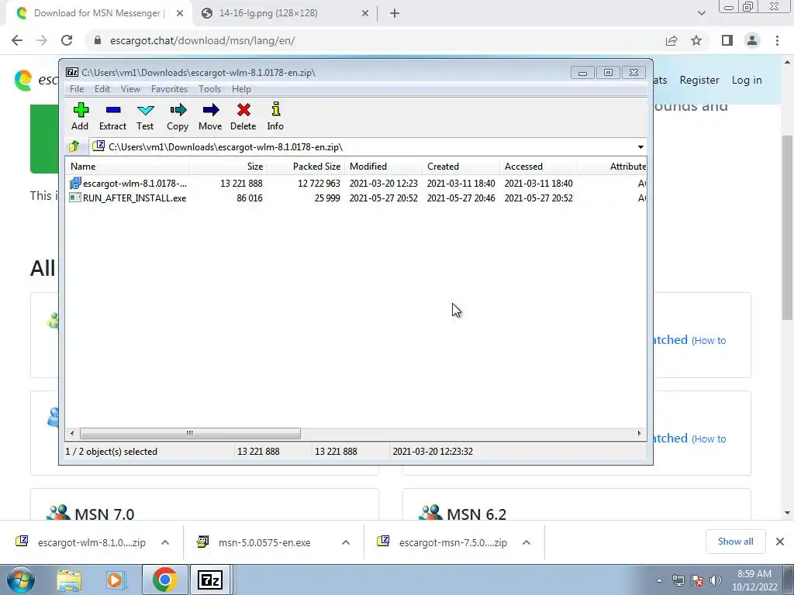Click the horizontal scrollbar right arrow

pyautogui.click(x=639, y=434)
